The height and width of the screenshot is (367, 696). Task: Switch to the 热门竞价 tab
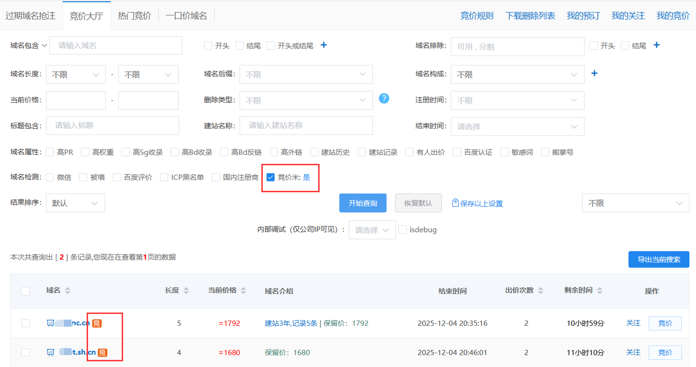pyautogui.click(x=134, y=16)
